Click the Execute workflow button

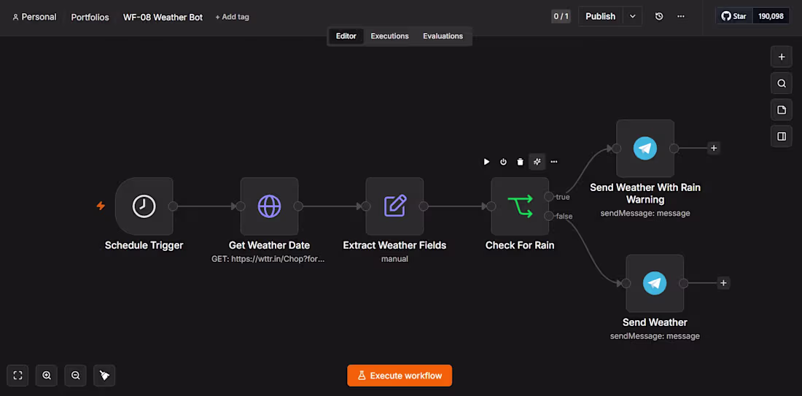click(x=400, y=376)
